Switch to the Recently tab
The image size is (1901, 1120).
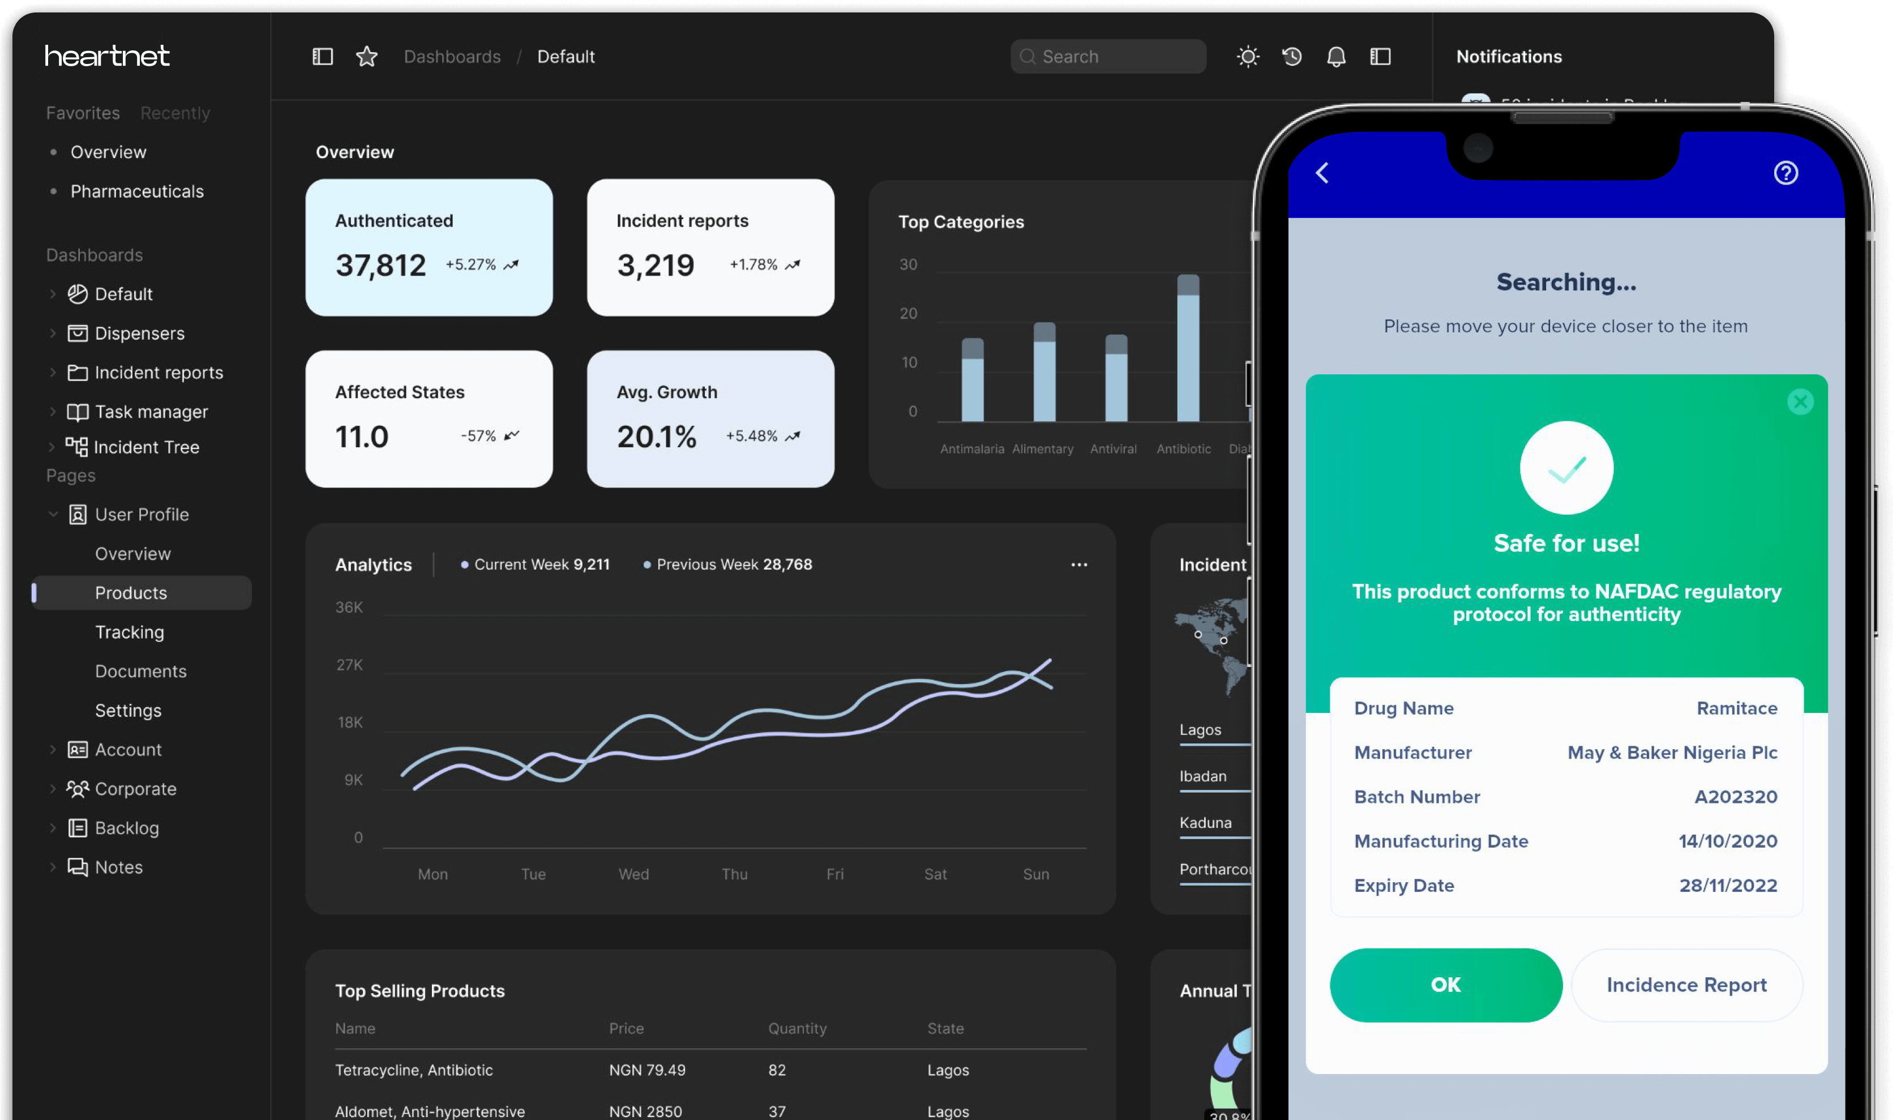click(175, 113)
